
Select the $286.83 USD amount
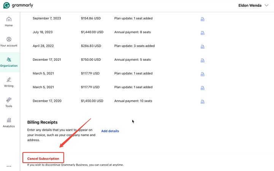coord(91,46)
